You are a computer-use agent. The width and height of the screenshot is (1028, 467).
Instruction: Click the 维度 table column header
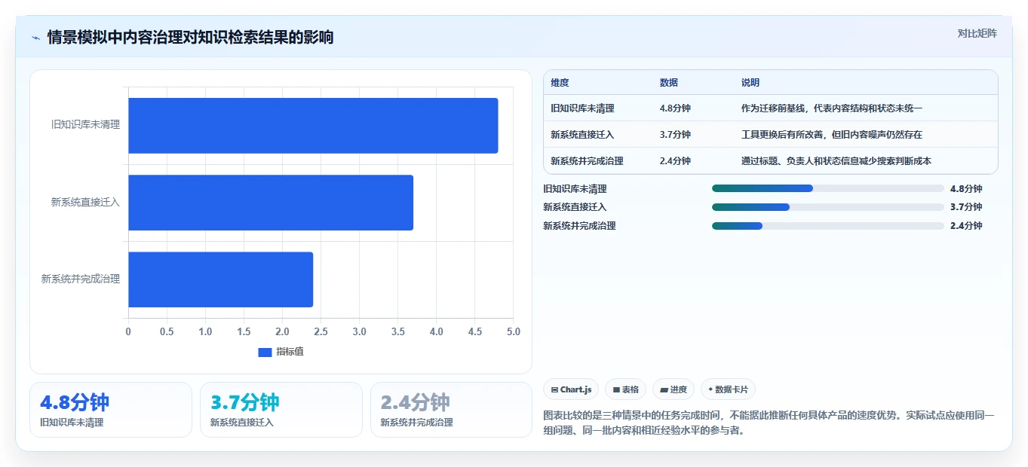(560, 83)
